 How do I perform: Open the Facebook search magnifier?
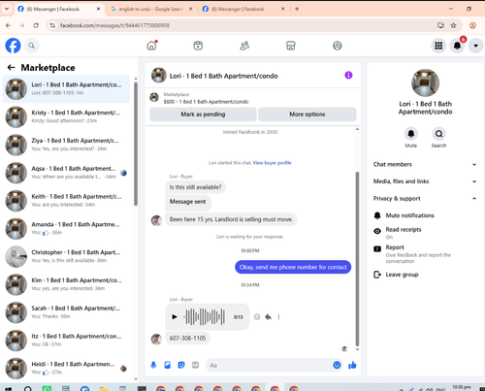[x=31, y=46]
